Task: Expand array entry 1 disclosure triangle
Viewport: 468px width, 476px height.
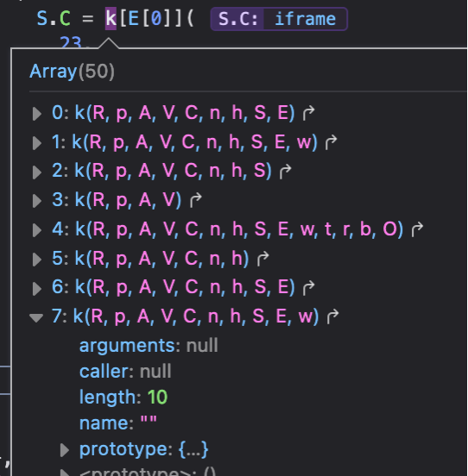Action: click(37, 142)
